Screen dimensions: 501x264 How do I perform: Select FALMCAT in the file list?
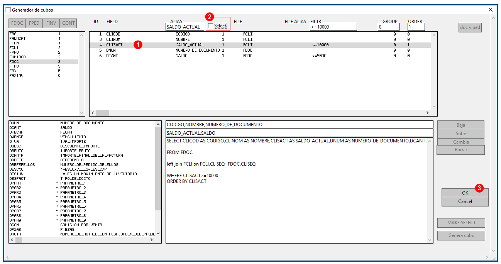43,39
